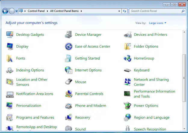Select the Control Panel breadcrumb
188x133 pixels.
pyautogui.click(x=36, y=11)
